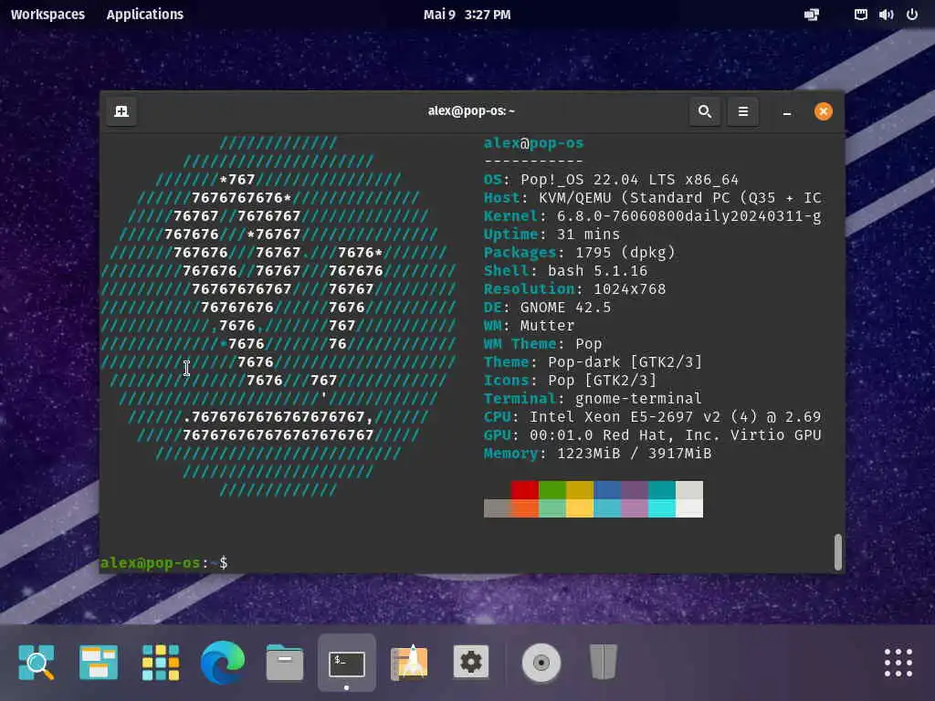Click the OS line 'Pop!_OS 22.04 LTS'
The height and width of the screenshot is (701, 935).
pos(611,180)
